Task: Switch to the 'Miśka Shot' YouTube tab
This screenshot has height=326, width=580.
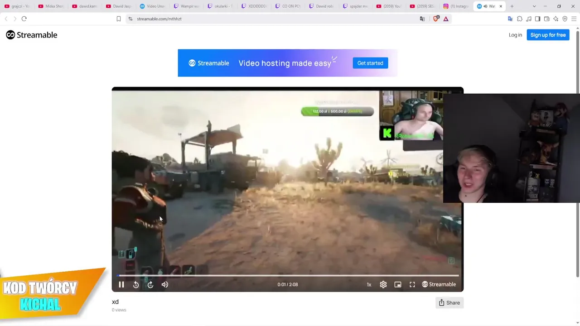Action: pyautogui.click(x=51, y=6)
